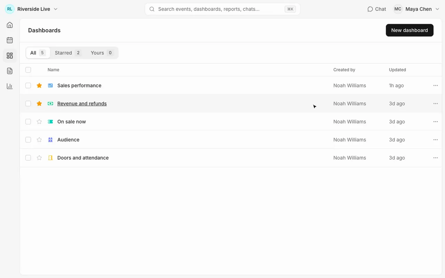Image resolution: width=445 pixels, height=278 pixels.
Task: Switch to the All tab
Action: click(x=38, y=53)
